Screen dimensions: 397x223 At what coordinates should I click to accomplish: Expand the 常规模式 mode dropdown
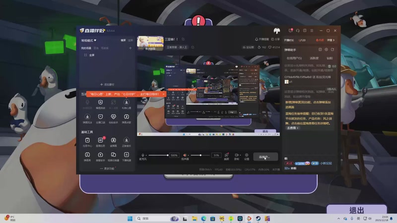click(x=89, y=41)
